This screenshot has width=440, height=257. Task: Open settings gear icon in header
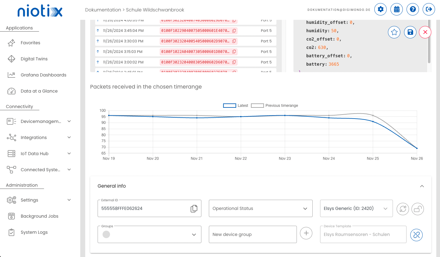[x=381, y=9]
